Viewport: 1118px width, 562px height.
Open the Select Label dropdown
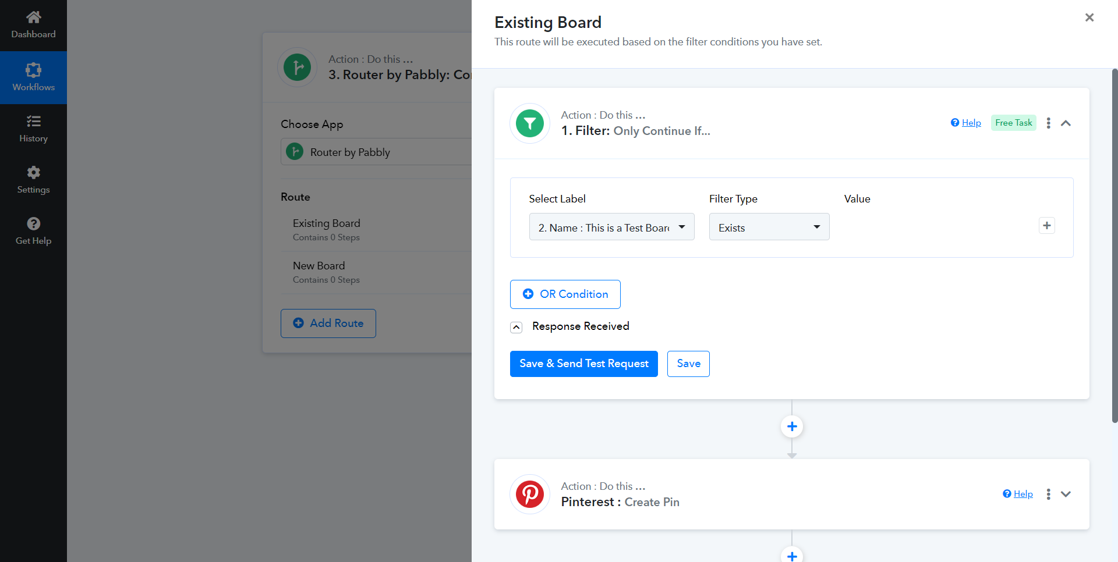611,227
